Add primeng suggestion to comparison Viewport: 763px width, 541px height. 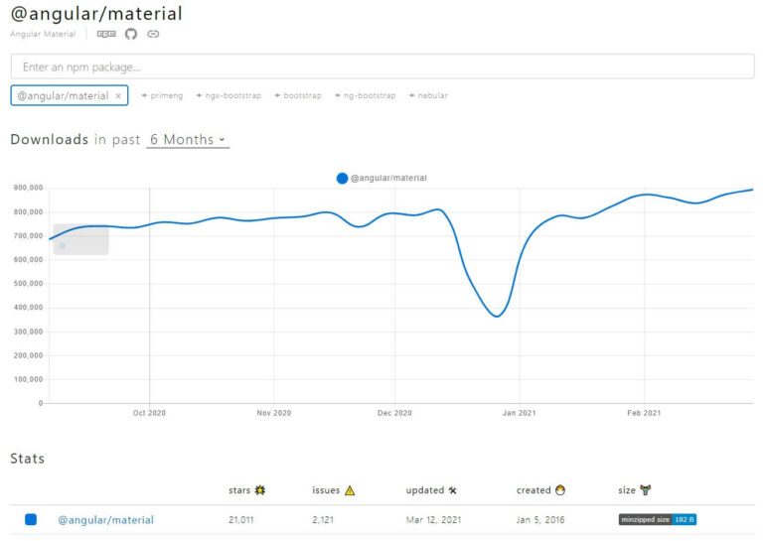163,96
